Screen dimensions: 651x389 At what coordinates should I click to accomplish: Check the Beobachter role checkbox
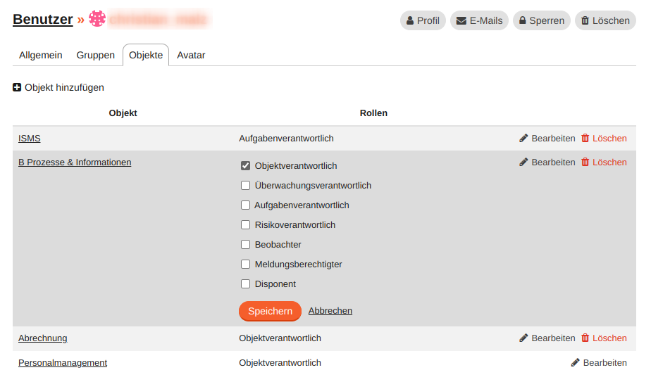pos(246,245)
